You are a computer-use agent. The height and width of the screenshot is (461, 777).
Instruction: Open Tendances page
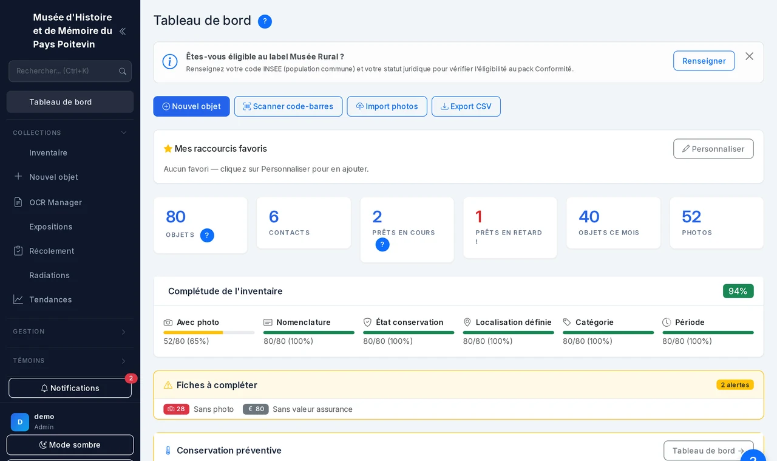coord(70,299)
